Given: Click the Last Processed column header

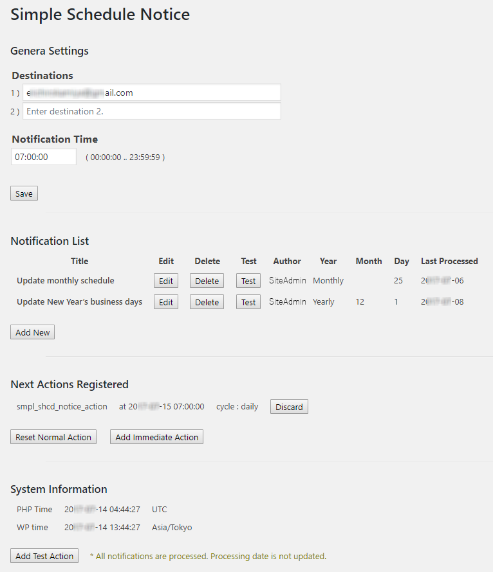Looking at the screenshot, I should [449, 262].
